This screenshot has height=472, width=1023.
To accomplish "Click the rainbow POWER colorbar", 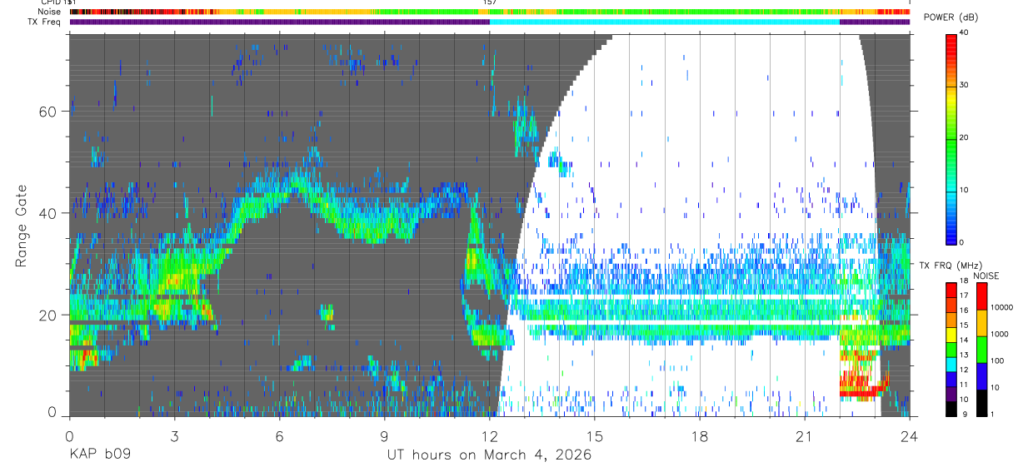I will tap(951, 138).
